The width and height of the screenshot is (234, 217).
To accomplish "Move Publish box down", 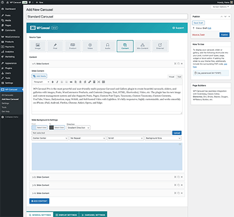I will (x=225, y=16).
